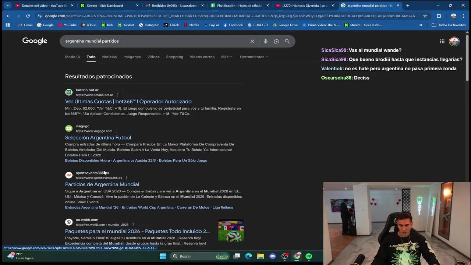This screenshot has width=471, height=265.
Task: Open the Boletos Disponibles Ahora sitelink
Action: click(x=87, y=160)
